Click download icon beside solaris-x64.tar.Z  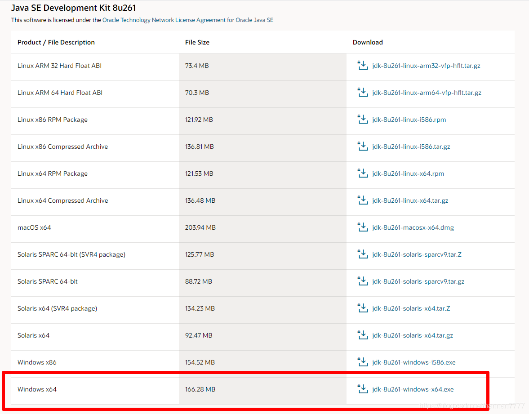[x=363, y=308]
